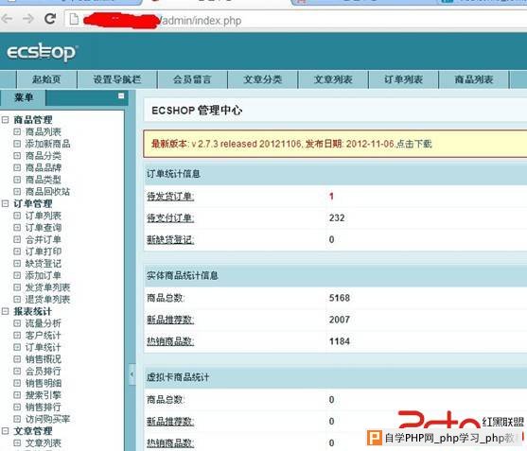Open 添加订单 in sidebar
Image resolution: width=527 pixels, height=451 pixels.
click(x=43, y=275)
